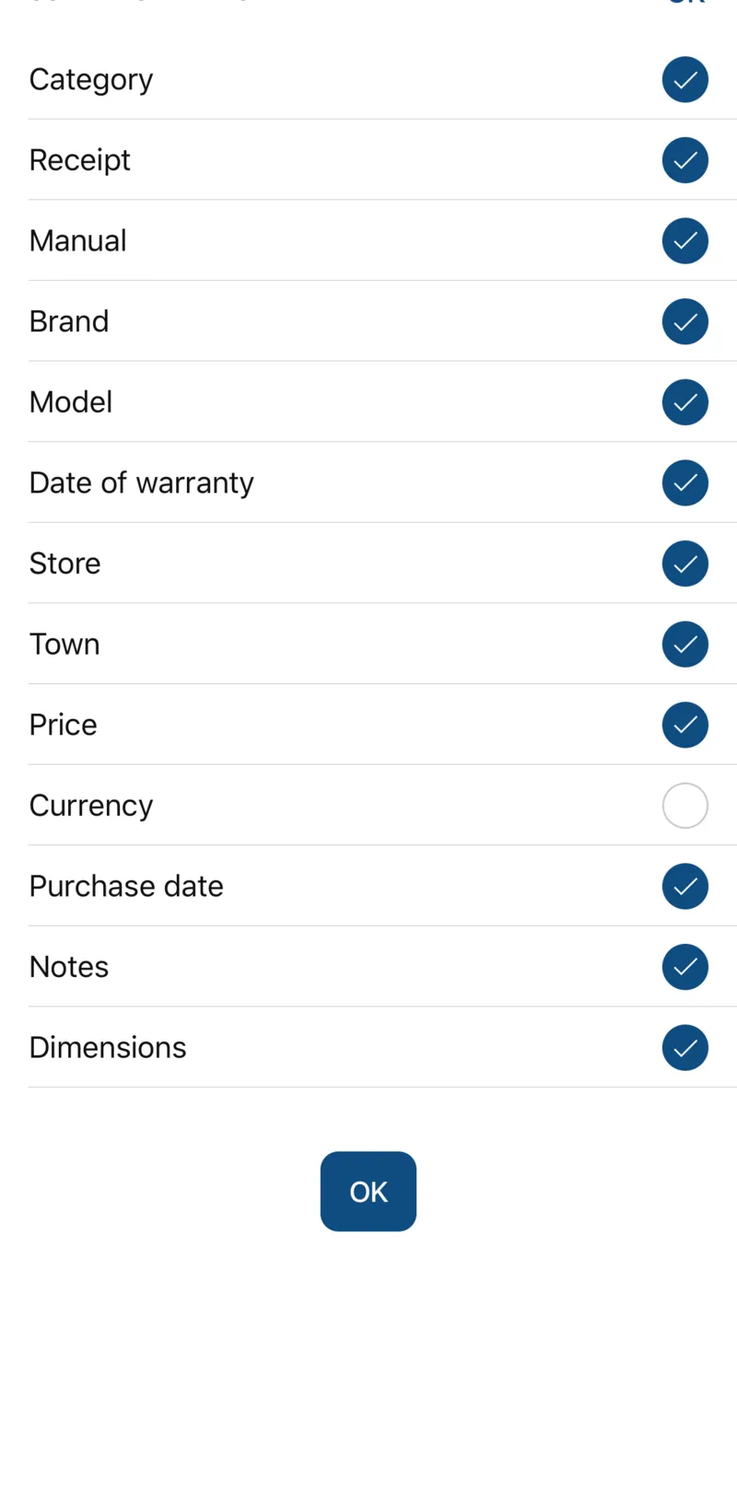Enable the empty Currency checkbox

click(684, 806)
